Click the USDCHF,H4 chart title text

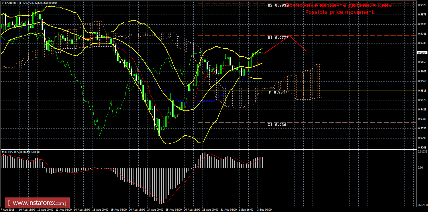tap(13, 3)
